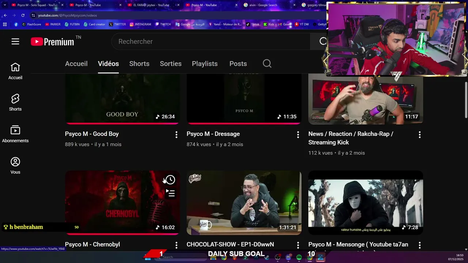Switch to the Shorts channel tab
Viewport: 468px width, 263px height.
139,64
